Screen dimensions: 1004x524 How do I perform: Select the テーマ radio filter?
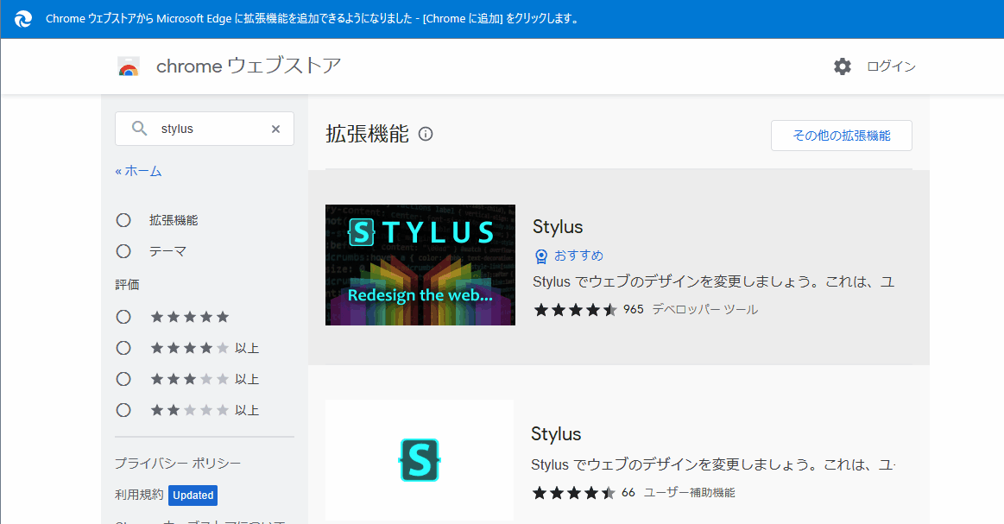tap(123, 251)
